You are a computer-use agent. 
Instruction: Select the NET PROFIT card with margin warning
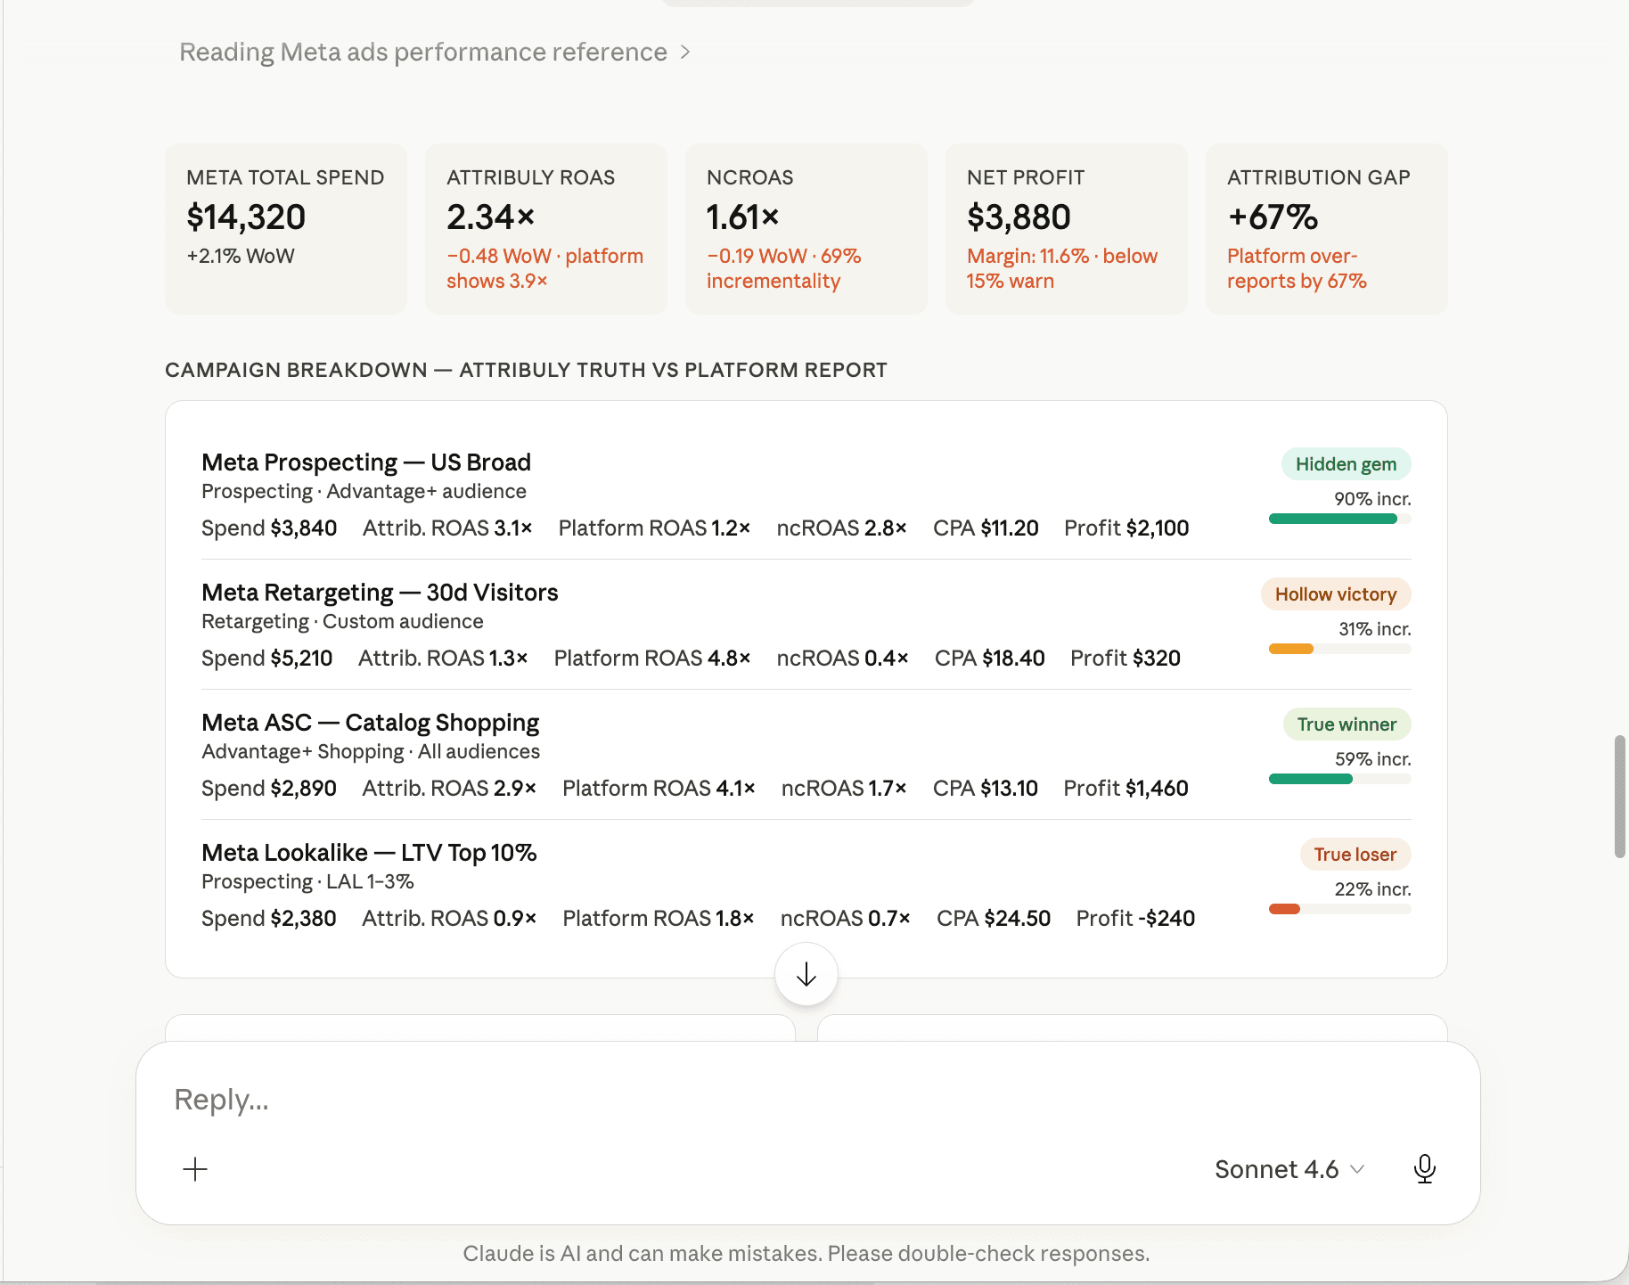coord(1066,228)
